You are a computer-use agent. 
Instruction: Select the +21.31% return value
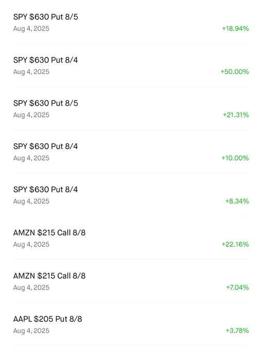click(x=236, y=115)
